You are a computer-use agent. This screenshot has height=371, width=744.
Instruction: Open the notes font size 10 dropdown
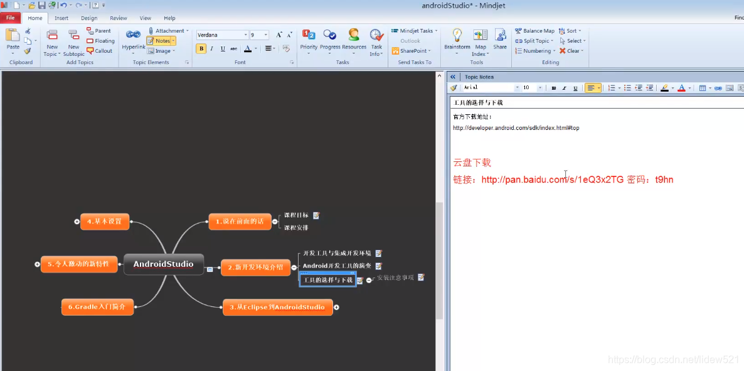(540, 88)
